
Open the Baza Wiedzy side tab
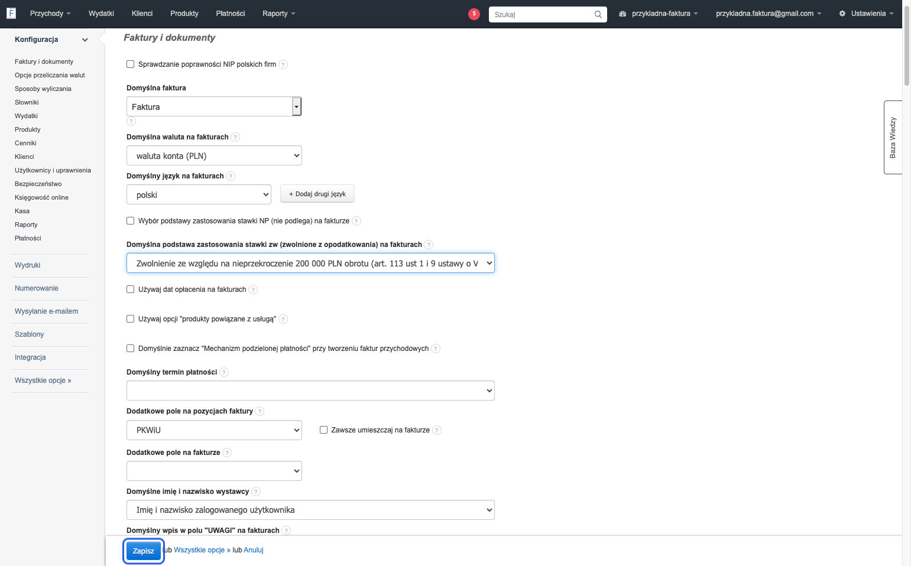pos(893,137)
